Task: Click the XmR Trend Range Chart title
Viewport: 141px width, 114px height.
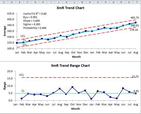Action: click(70, 66)
